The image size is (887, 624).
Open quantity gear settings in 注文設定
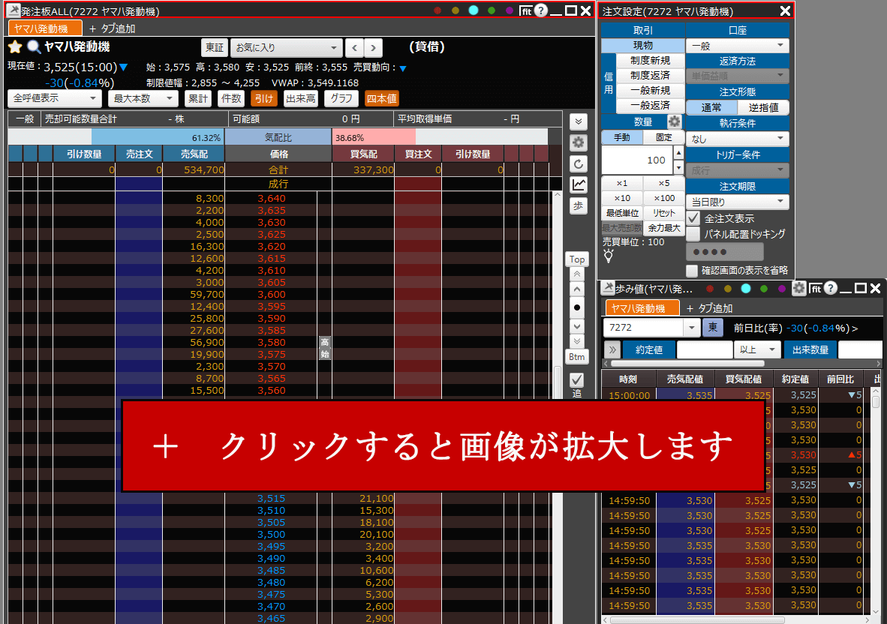pos(675,121)
